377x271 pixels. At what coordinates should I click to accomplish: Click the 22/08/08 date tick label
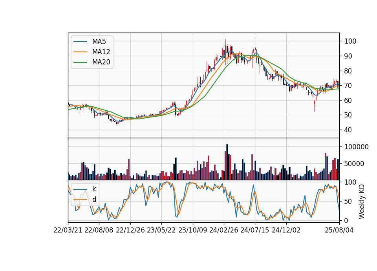(x=99, y=230)
